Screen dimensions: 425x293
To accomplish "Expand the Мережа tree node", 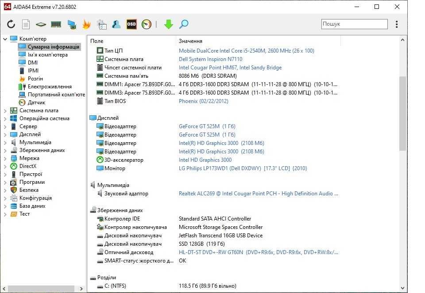I will 5,158.
